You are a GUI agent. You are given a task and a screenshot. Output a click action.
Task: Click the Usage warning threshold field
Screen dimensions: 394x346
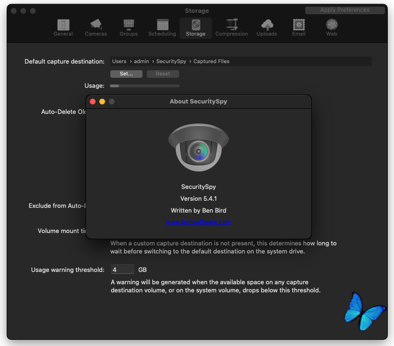click(122, 270)
